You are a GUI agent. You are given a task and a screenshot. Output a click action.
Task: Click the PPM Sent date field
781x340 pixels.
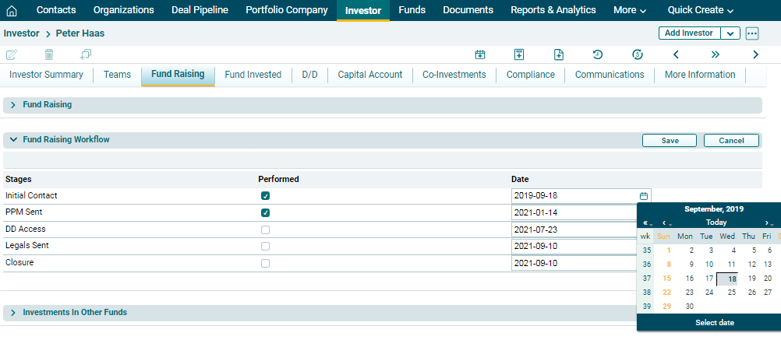coord(574,212)
